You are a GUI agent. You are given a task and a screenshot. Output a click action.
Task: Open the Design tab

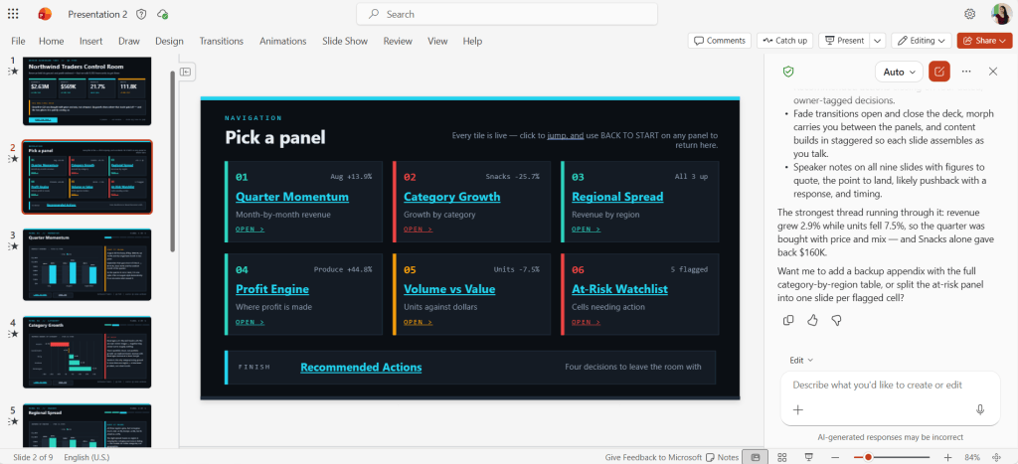169,41
